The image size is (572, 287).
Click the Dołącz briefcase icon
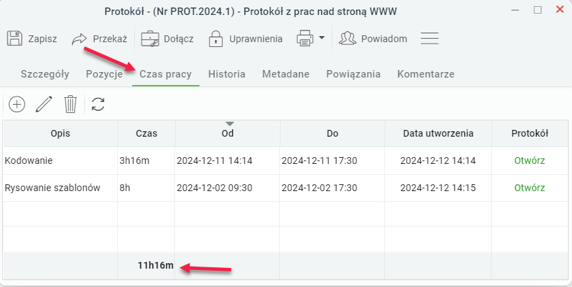[150, 39]
